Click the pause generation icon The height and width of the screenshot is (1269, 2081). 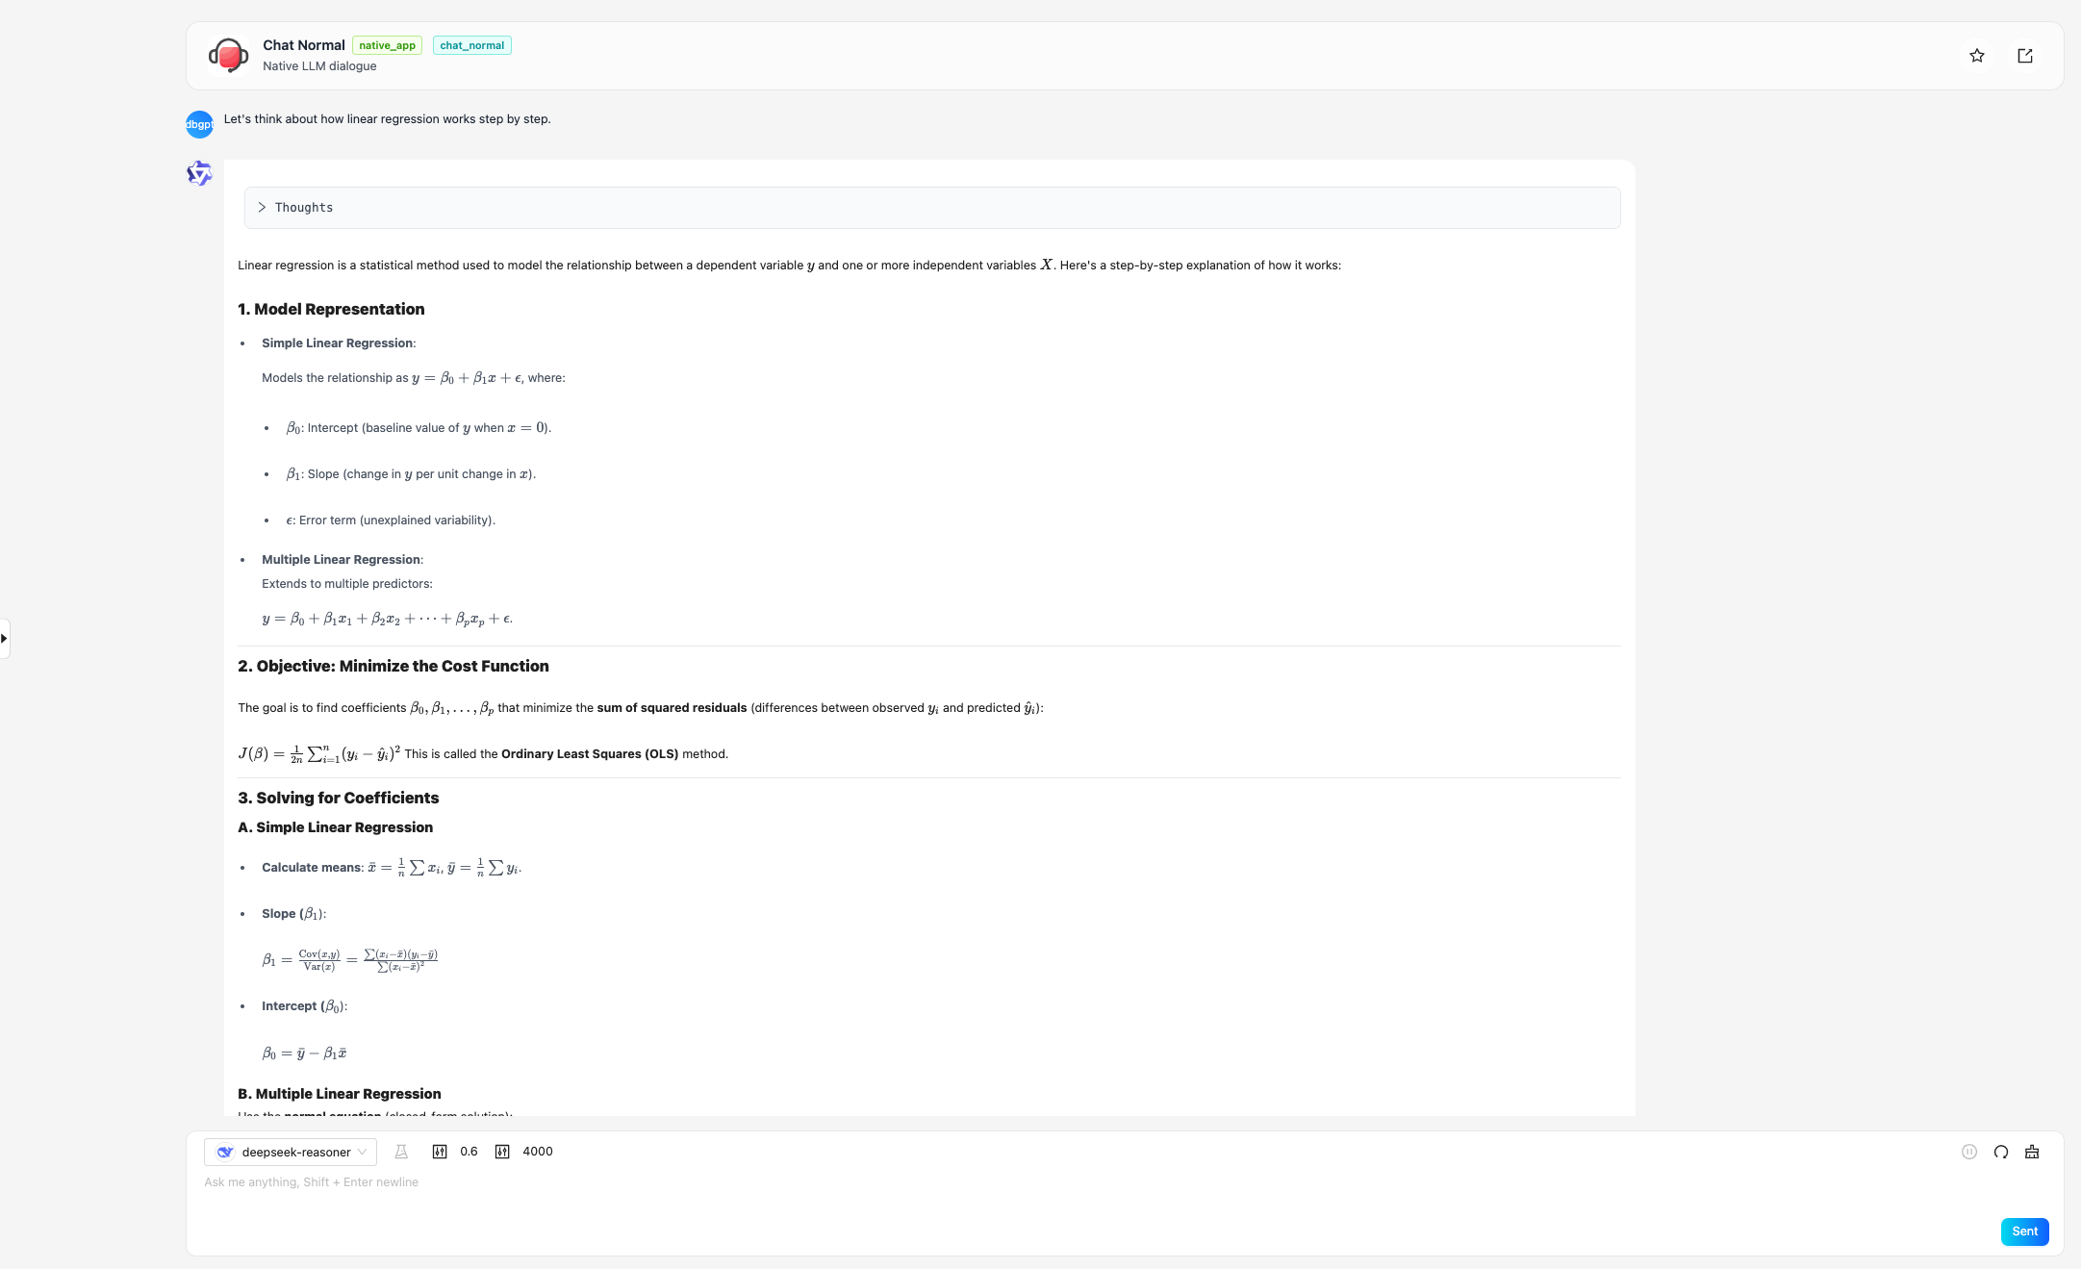(x=1968, y=1152)
